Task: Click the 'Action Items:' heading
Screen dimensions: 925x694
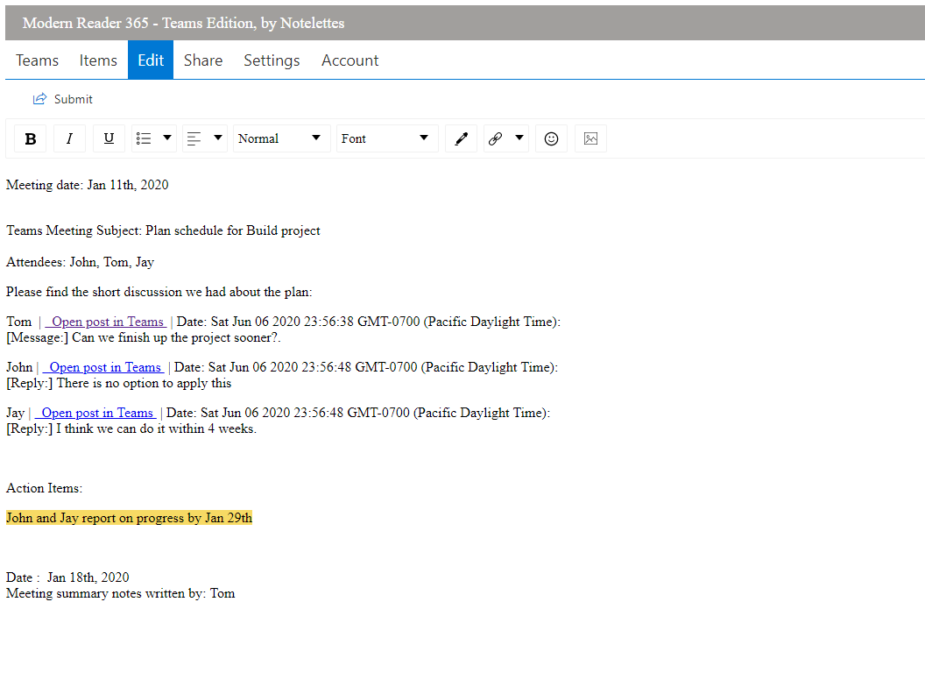Action: click(x=45, y=488)
